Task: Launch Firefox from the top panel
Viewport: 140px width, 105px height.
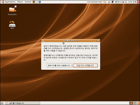Action: (34, 2)
